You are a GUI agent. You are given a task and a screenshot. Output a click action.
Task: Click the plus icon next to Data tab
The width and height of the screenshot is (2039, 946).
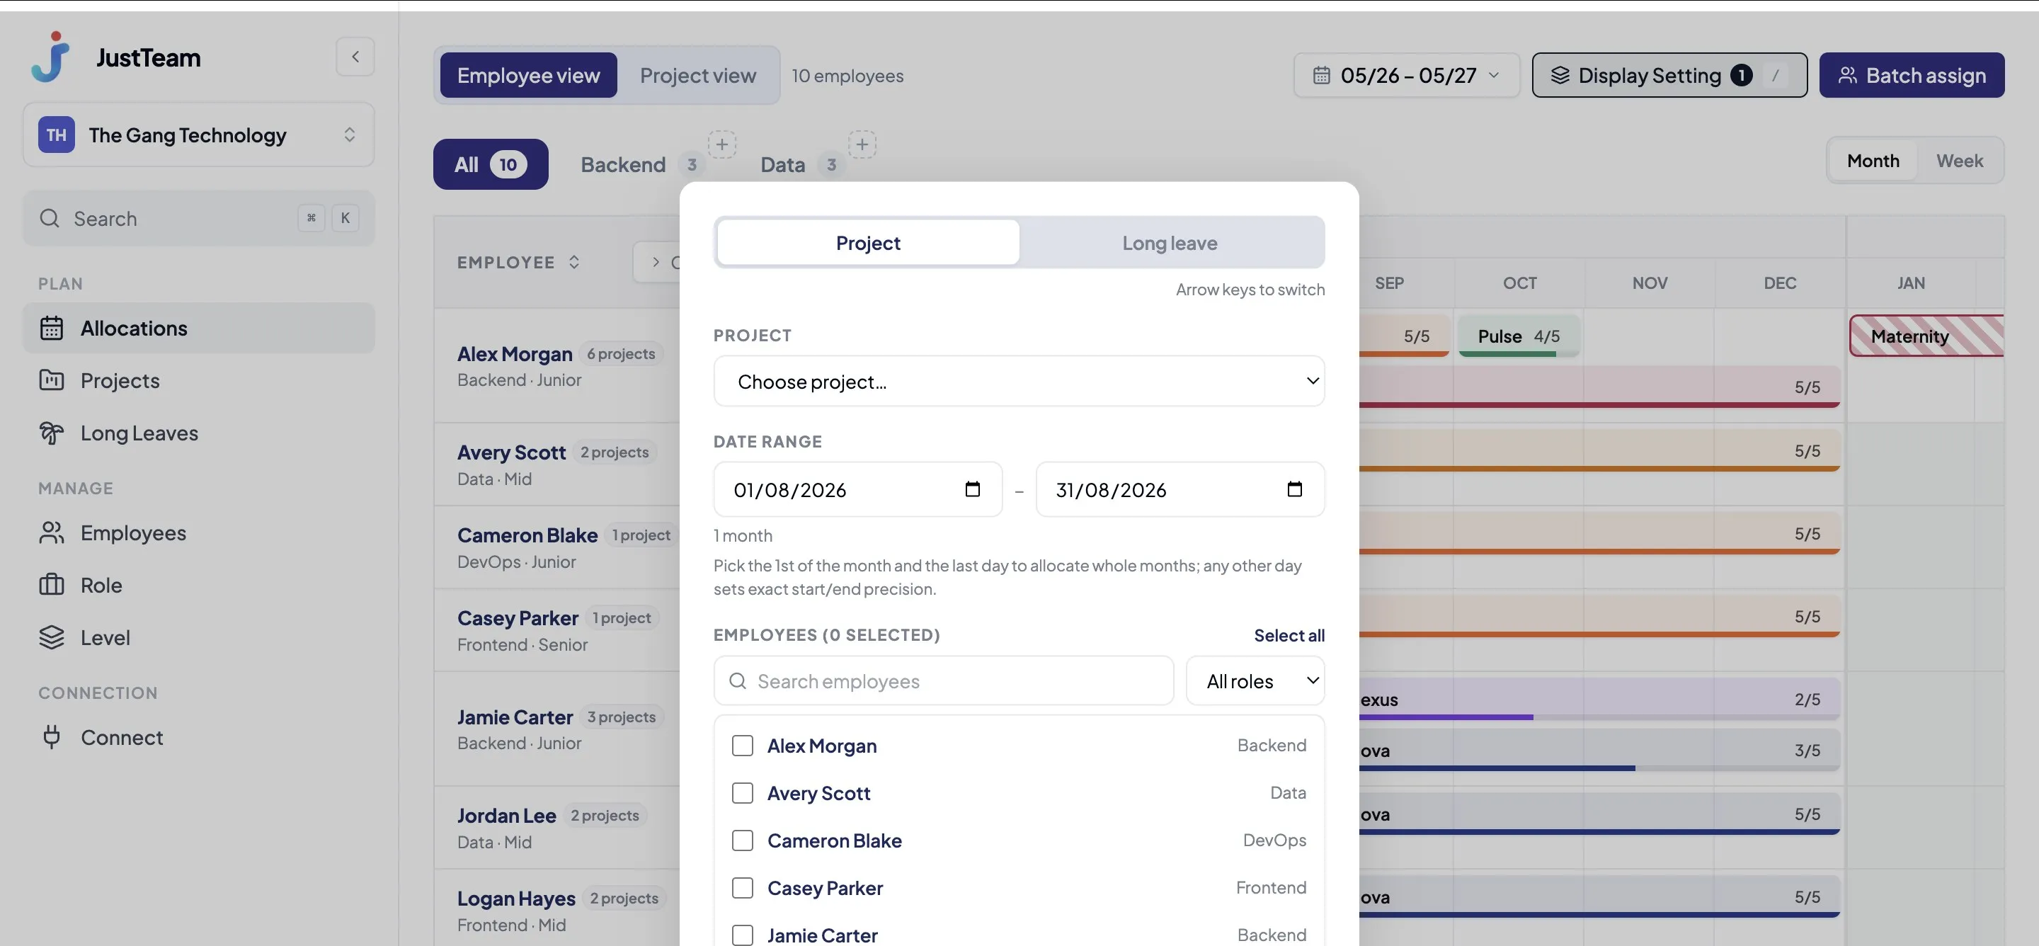(862, 144)
